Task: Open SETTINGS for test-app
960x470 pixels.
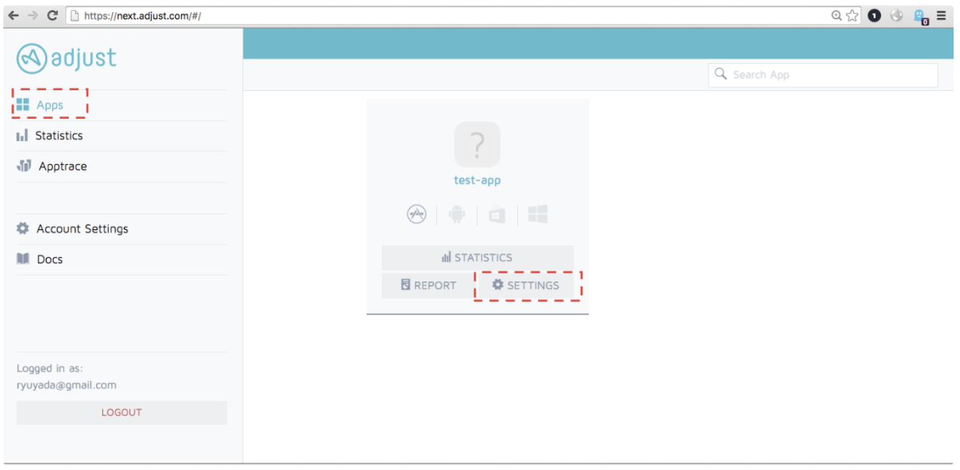Action: (x=526, y=285)
